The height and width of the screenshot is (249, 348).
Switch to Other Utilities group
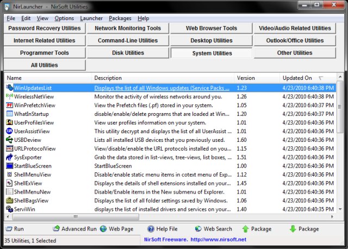tap(295, 53)
